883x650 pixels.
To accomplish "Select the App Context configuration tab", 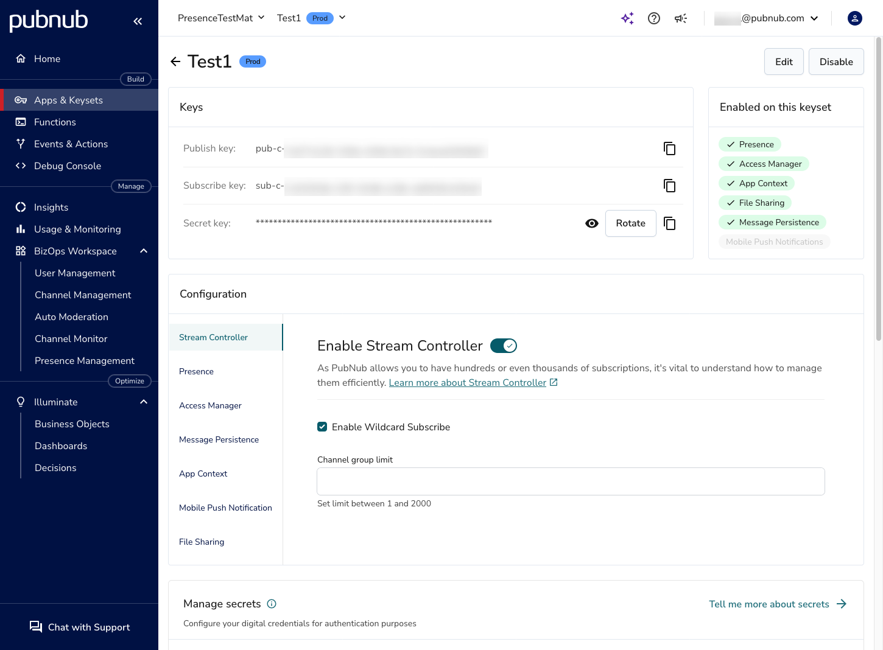I will (225, 474).
